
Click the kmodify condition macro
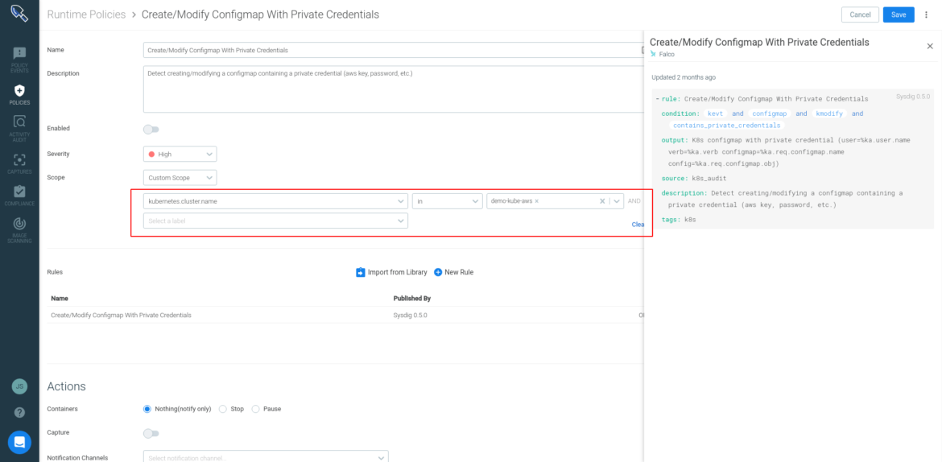829,113
